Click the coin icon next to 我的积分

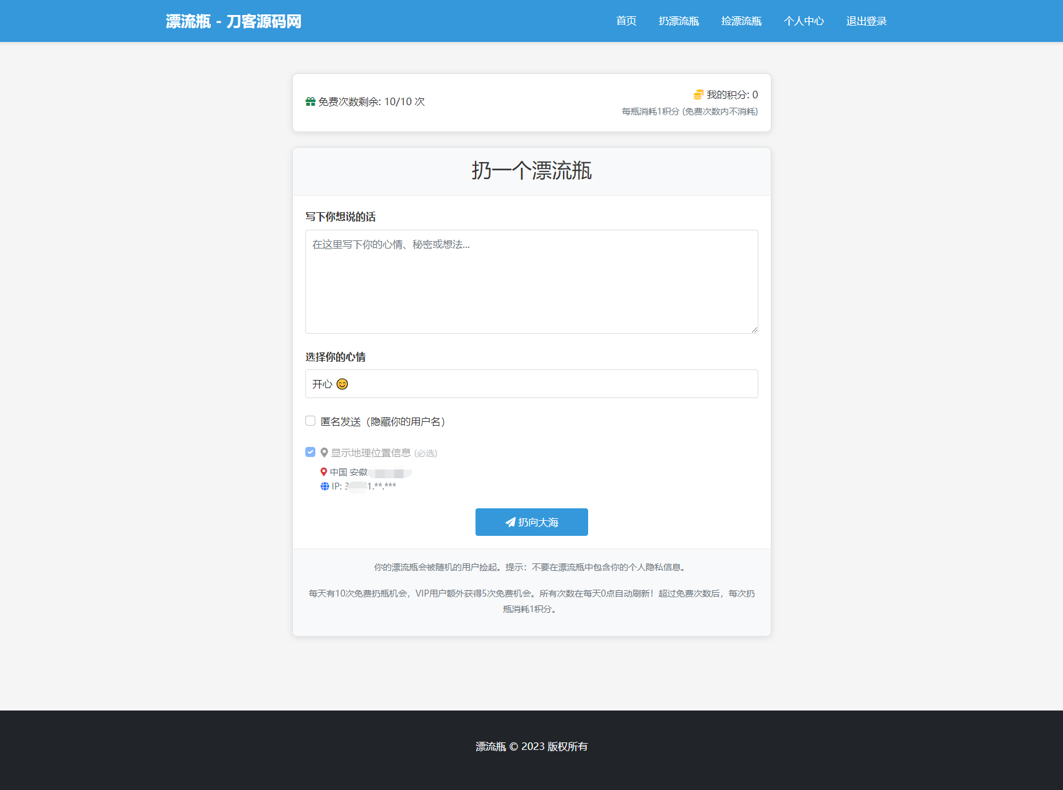click(x=697, y=95)
